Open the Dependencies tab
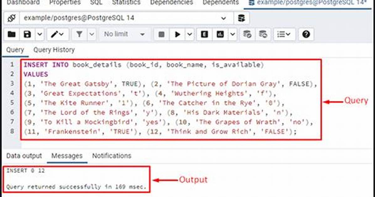 point(172,3)
